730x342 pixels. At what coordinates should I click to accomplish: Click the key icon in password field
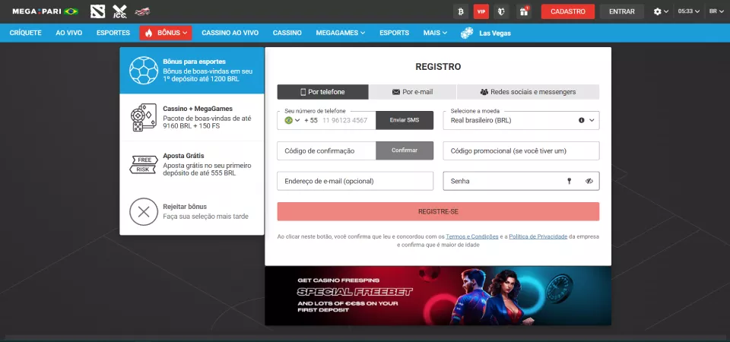(569, 181)
